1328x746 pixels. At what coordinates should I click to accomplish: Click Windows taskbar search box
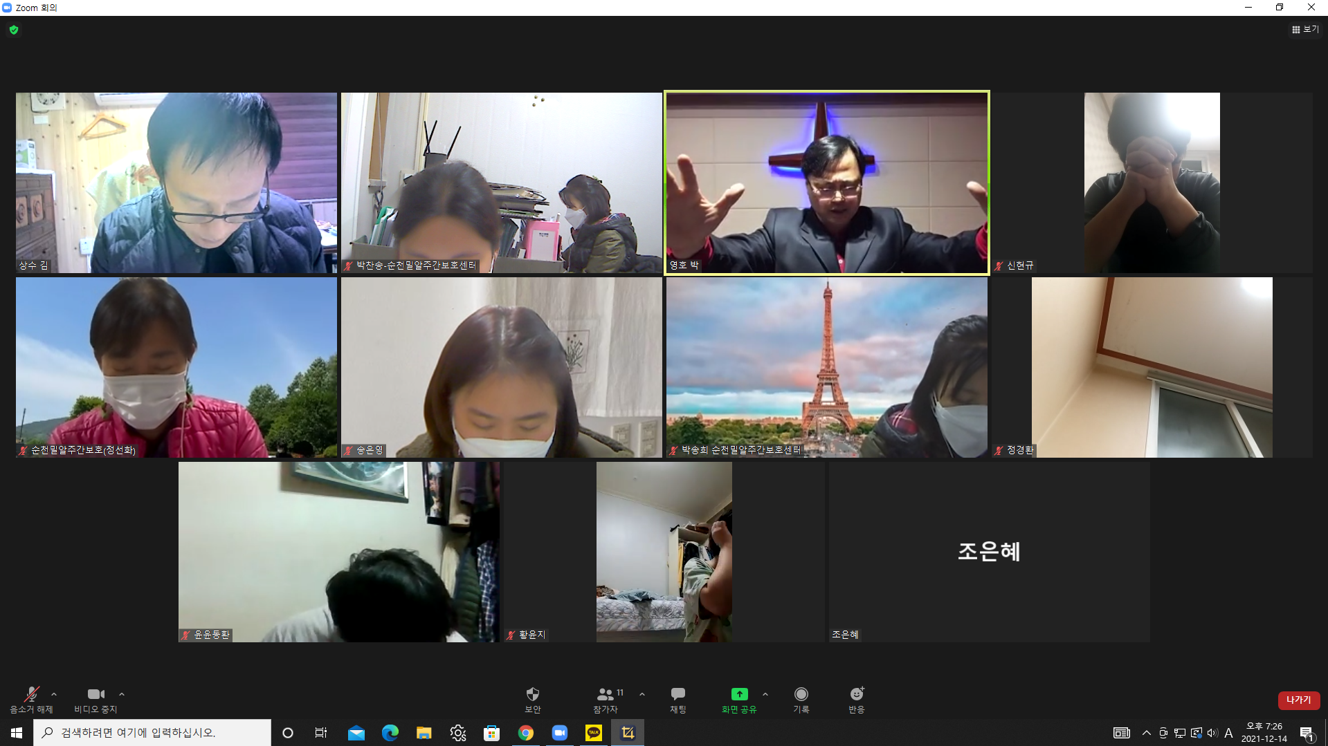(152, 732)
